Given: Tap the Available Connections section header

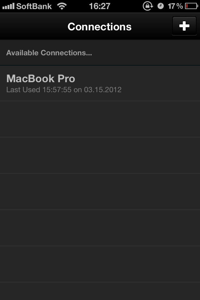Looking at the screenshot, I should click(49, 52).
